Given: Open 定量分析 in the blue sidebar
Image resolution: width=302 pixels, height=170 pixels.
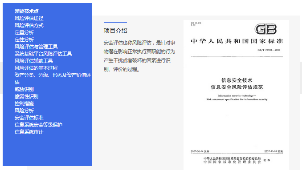Looking at the screenshot, I should 24,32.
